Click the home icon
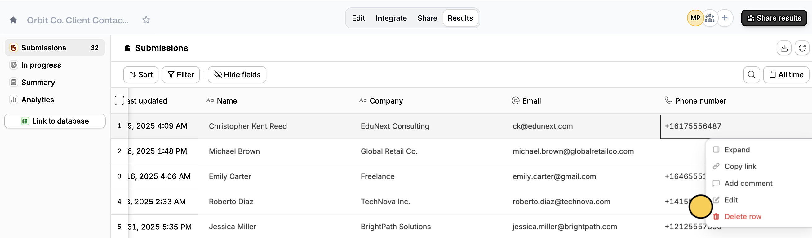This screenshot has height=238, width=812. click(x=13, y=20)
